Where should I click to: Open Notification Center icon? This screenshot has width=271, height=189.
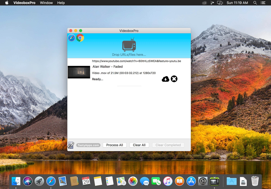click(x=263, y=3)
